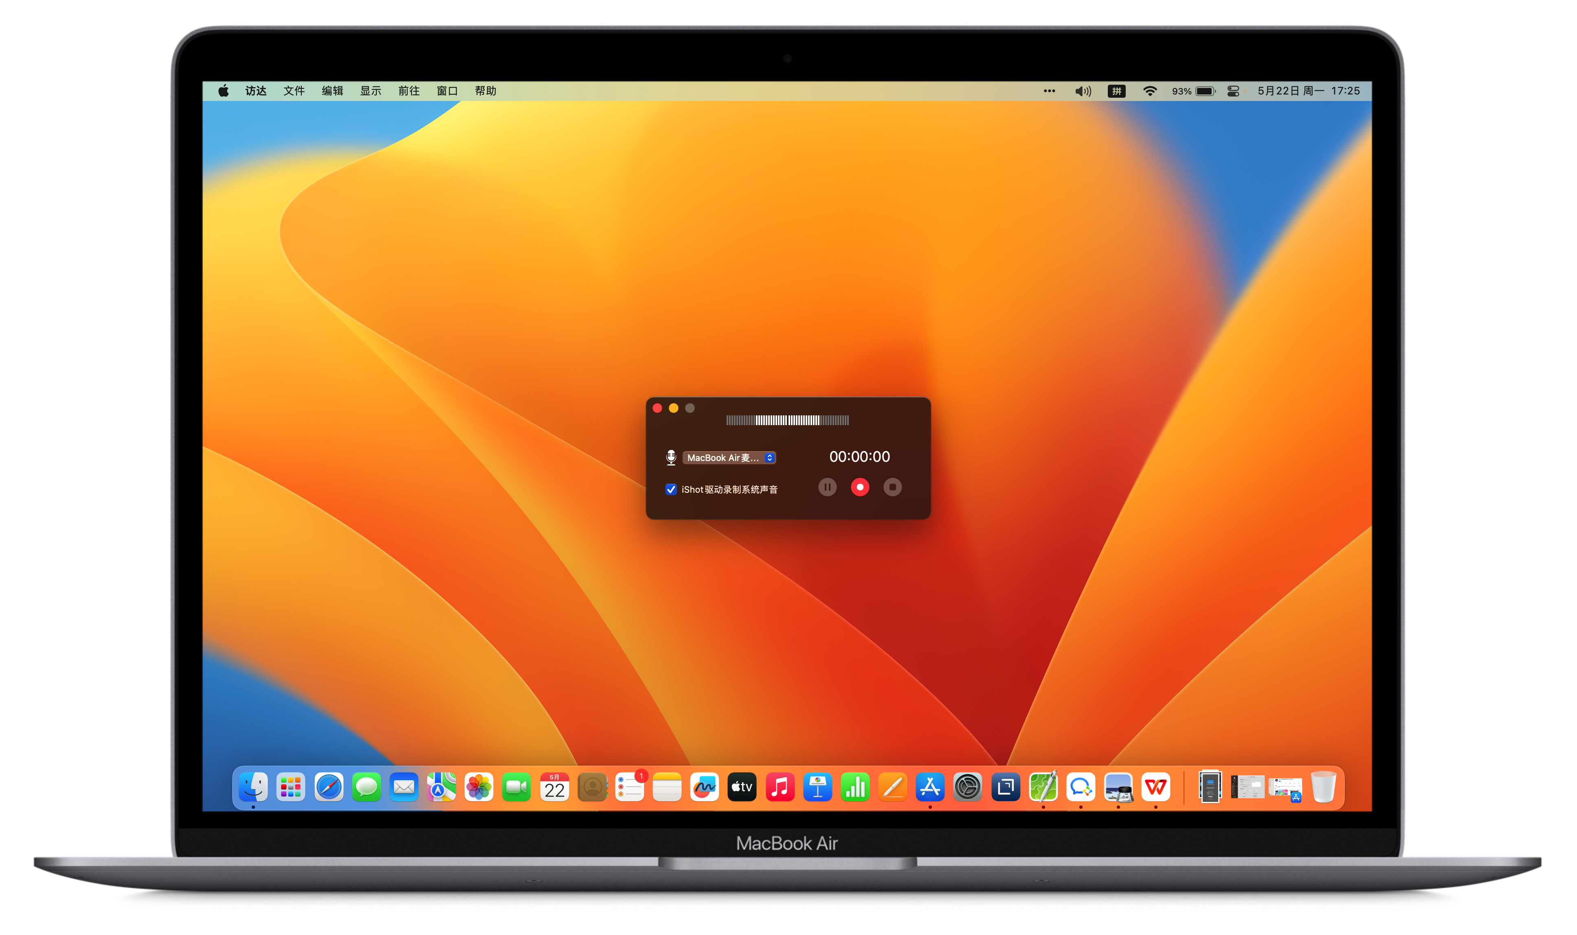The height and width of the screenshot is (935, 1577).
Task: Open App Store from the Dock
Action: click(x=931, y=787)
